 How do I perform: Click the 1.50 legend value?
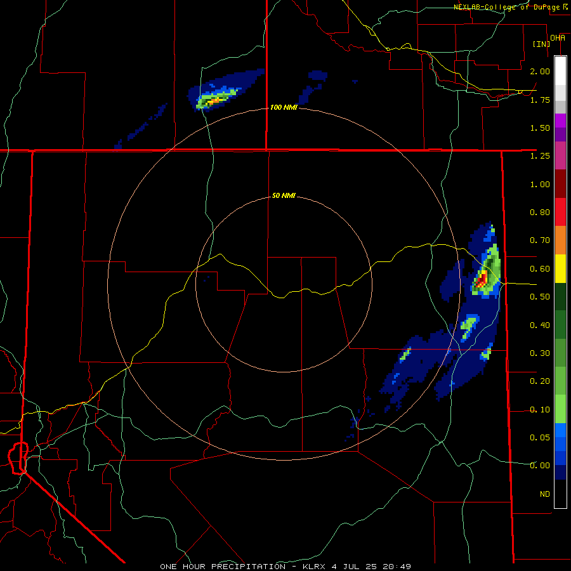coord(540,128)
